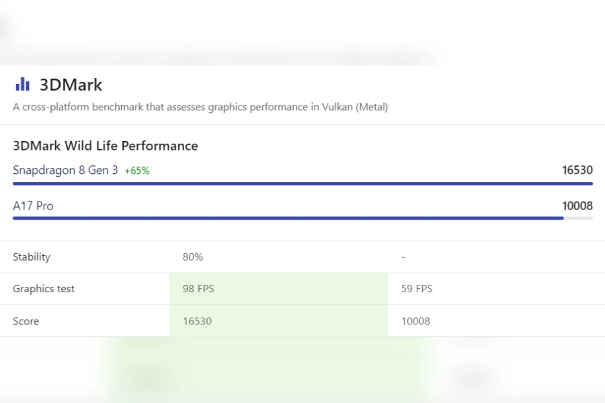Screen dimensions: 605x403
Task: Click the Snapdragon 8 Gen 3 score bar
Action: 302,183
